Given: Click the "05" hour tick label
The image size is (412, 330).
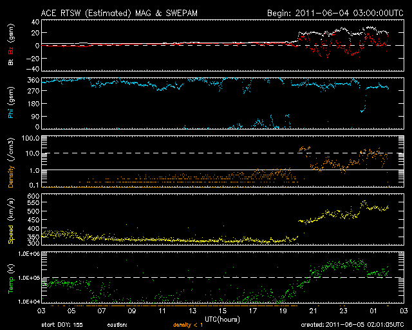Looking at the screenshot, I should point(71,311).
